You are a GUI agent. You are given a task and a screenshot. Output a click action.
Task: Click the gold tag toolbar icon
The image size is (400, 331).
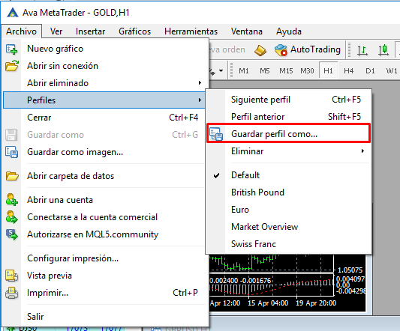pos(260,50)
